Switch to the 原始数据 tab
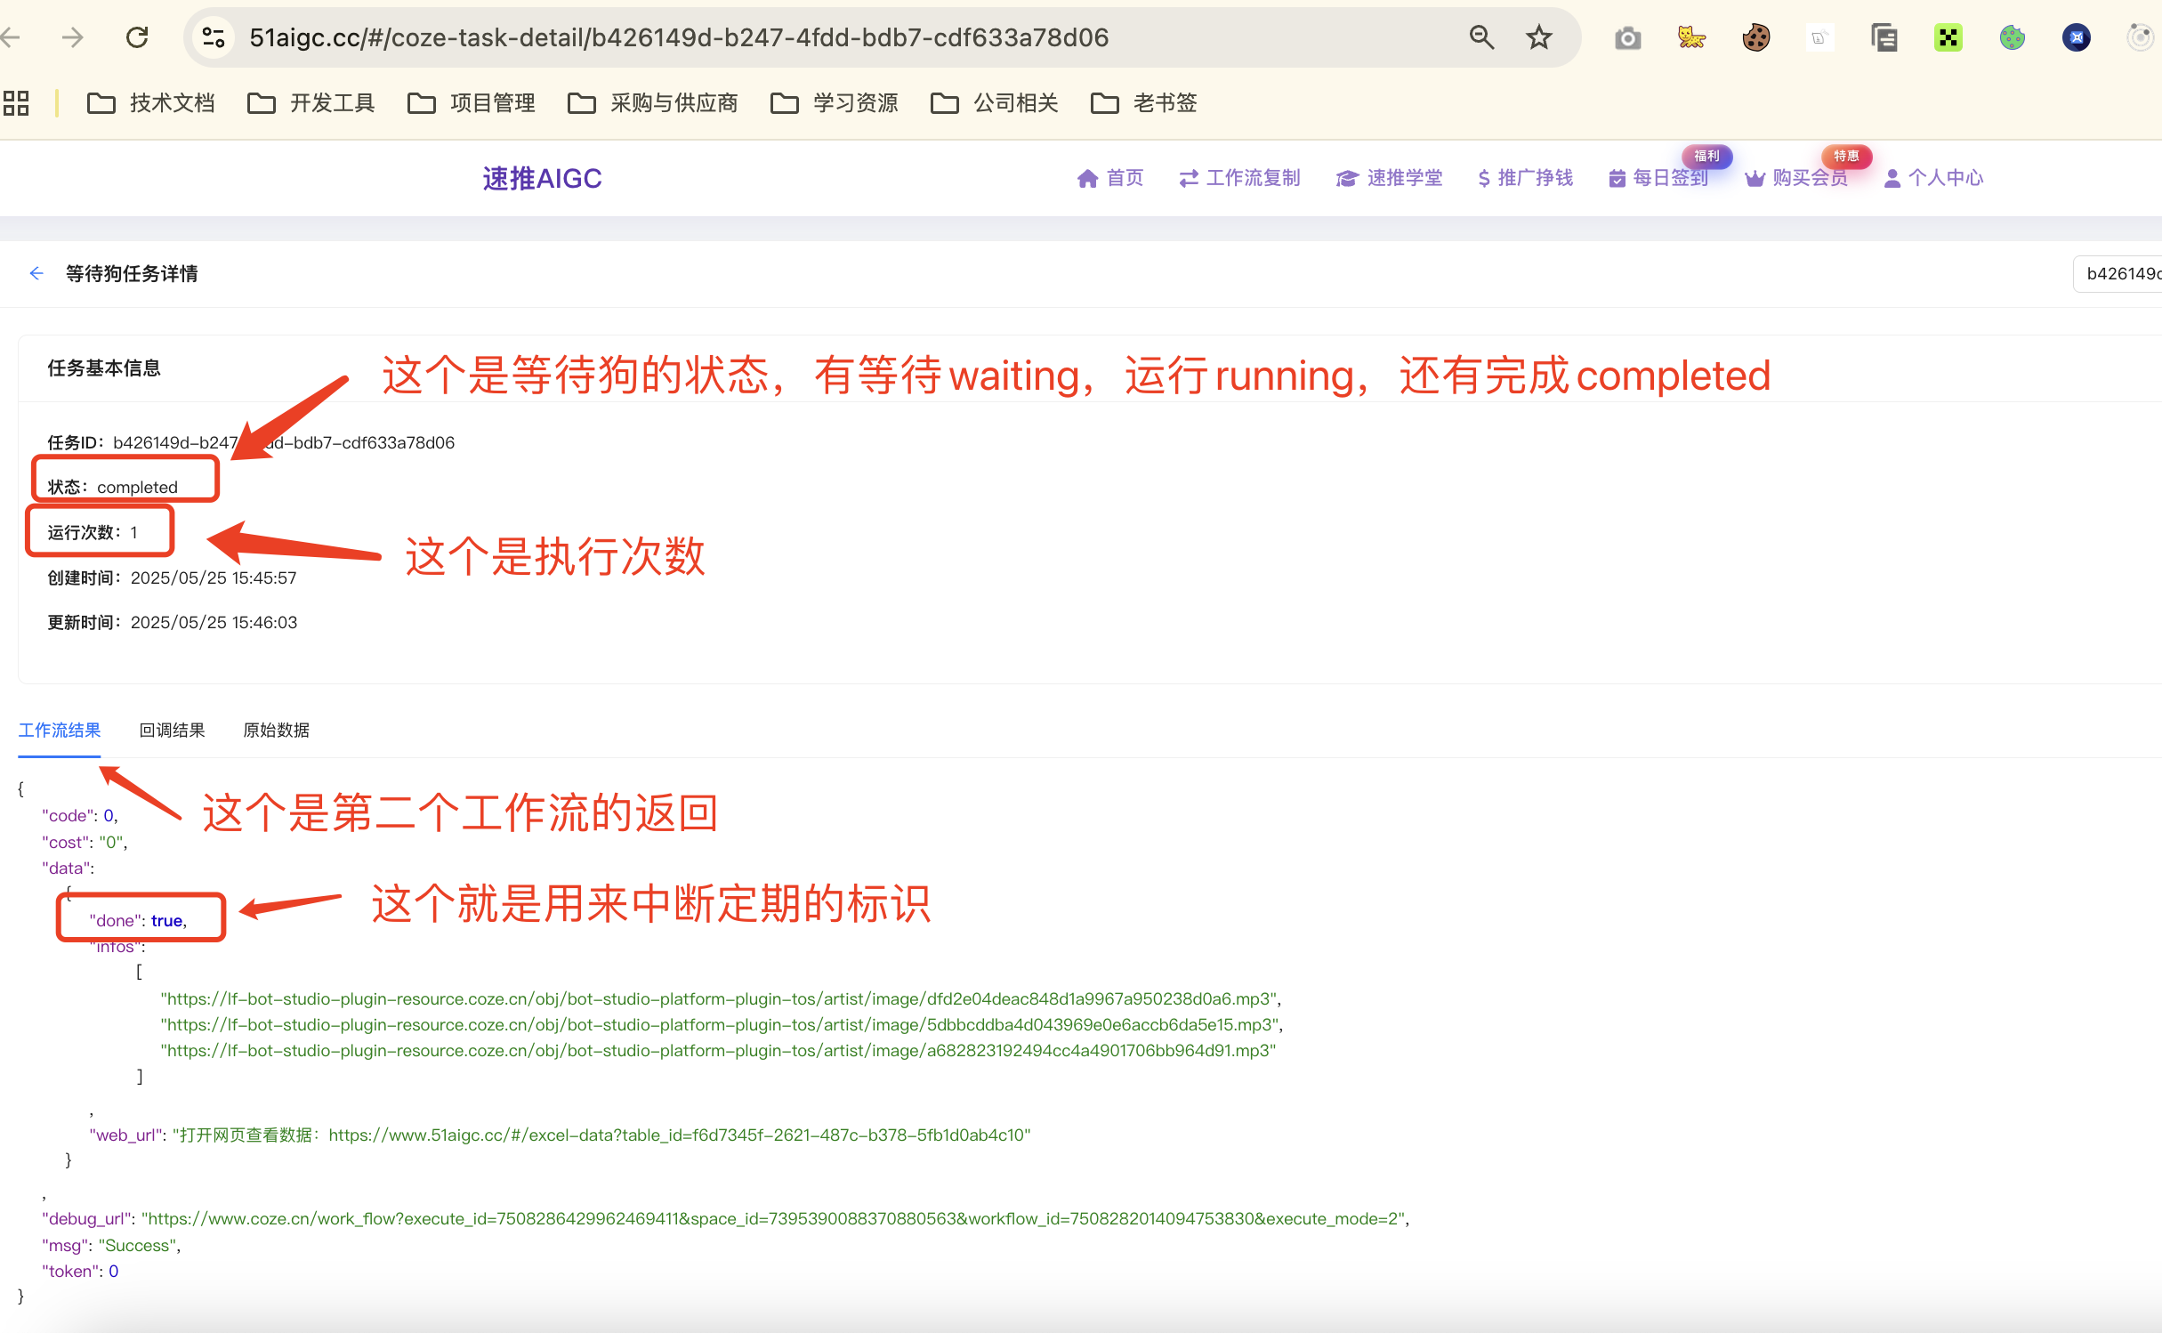This screenshot has width=2162, height=1333. click(277, 731)
